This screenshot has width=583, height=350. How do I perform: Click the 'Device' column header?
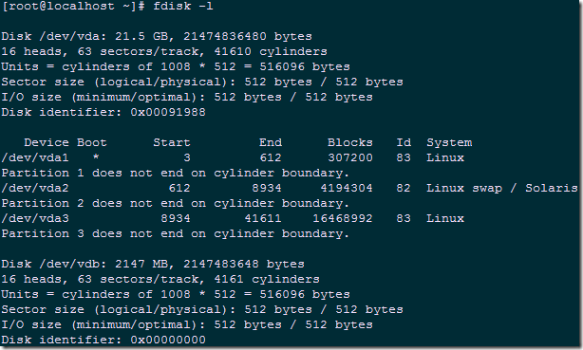(47, 142)
